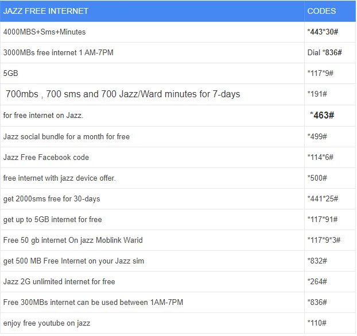Select Free 50 gb internet Moblink Warid text
357x336 pixels.
73,240
